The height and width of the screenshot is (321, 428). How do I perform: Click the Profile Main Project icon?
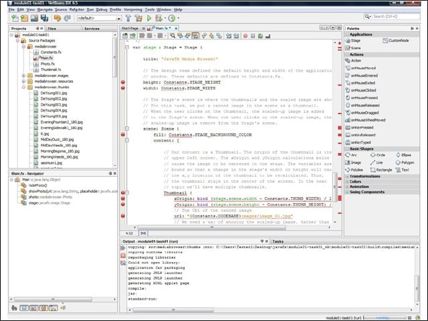point(172,18)
